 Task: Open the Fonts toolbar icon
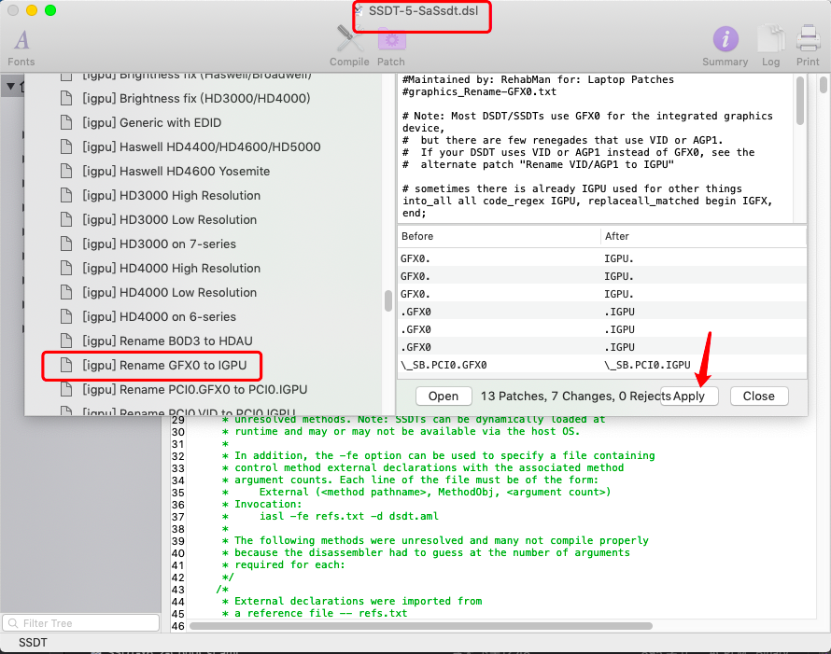(21, 40)
